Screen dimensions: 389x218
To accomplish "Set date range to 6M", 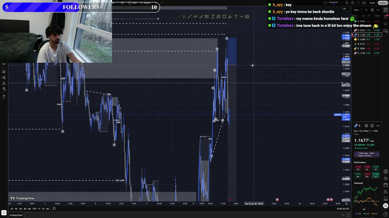I will pyautogui.click(x=29, y=209).
